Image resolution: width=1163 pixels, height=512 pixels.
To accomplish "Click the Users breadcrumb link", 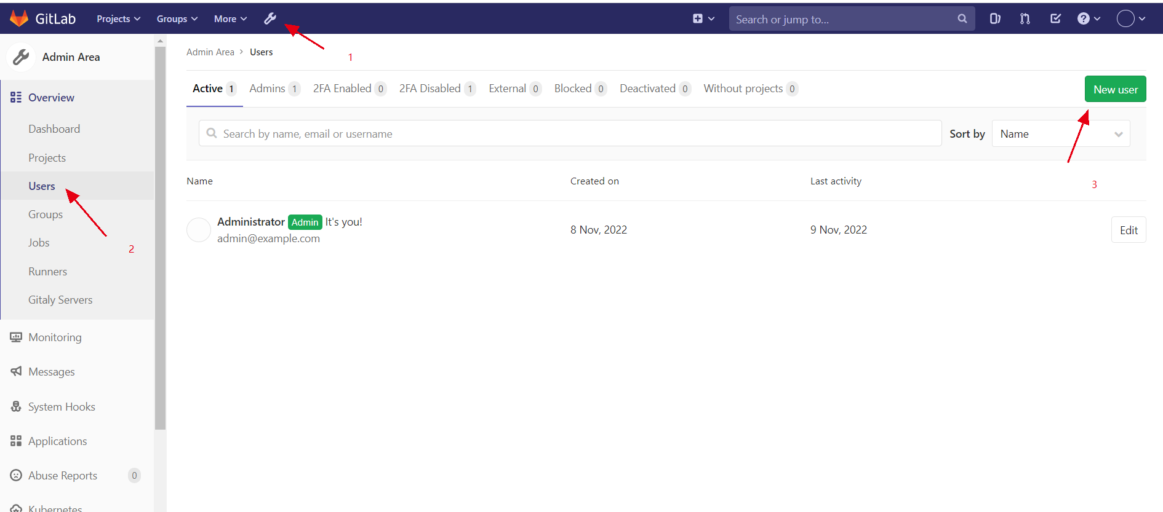I will pyautogui.click(x=262, y=52).
